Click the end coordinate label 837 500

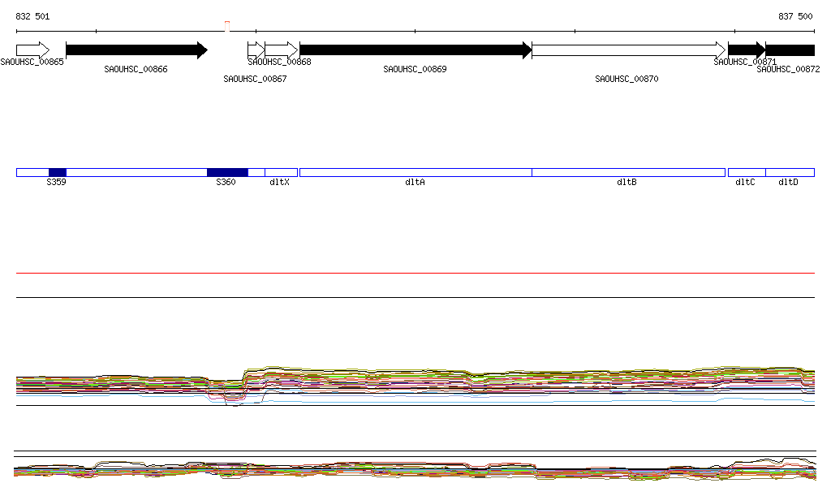point(795,16)
